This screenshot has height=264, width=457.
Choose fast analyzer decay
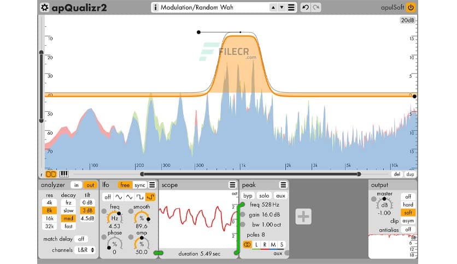coord(68,226)
